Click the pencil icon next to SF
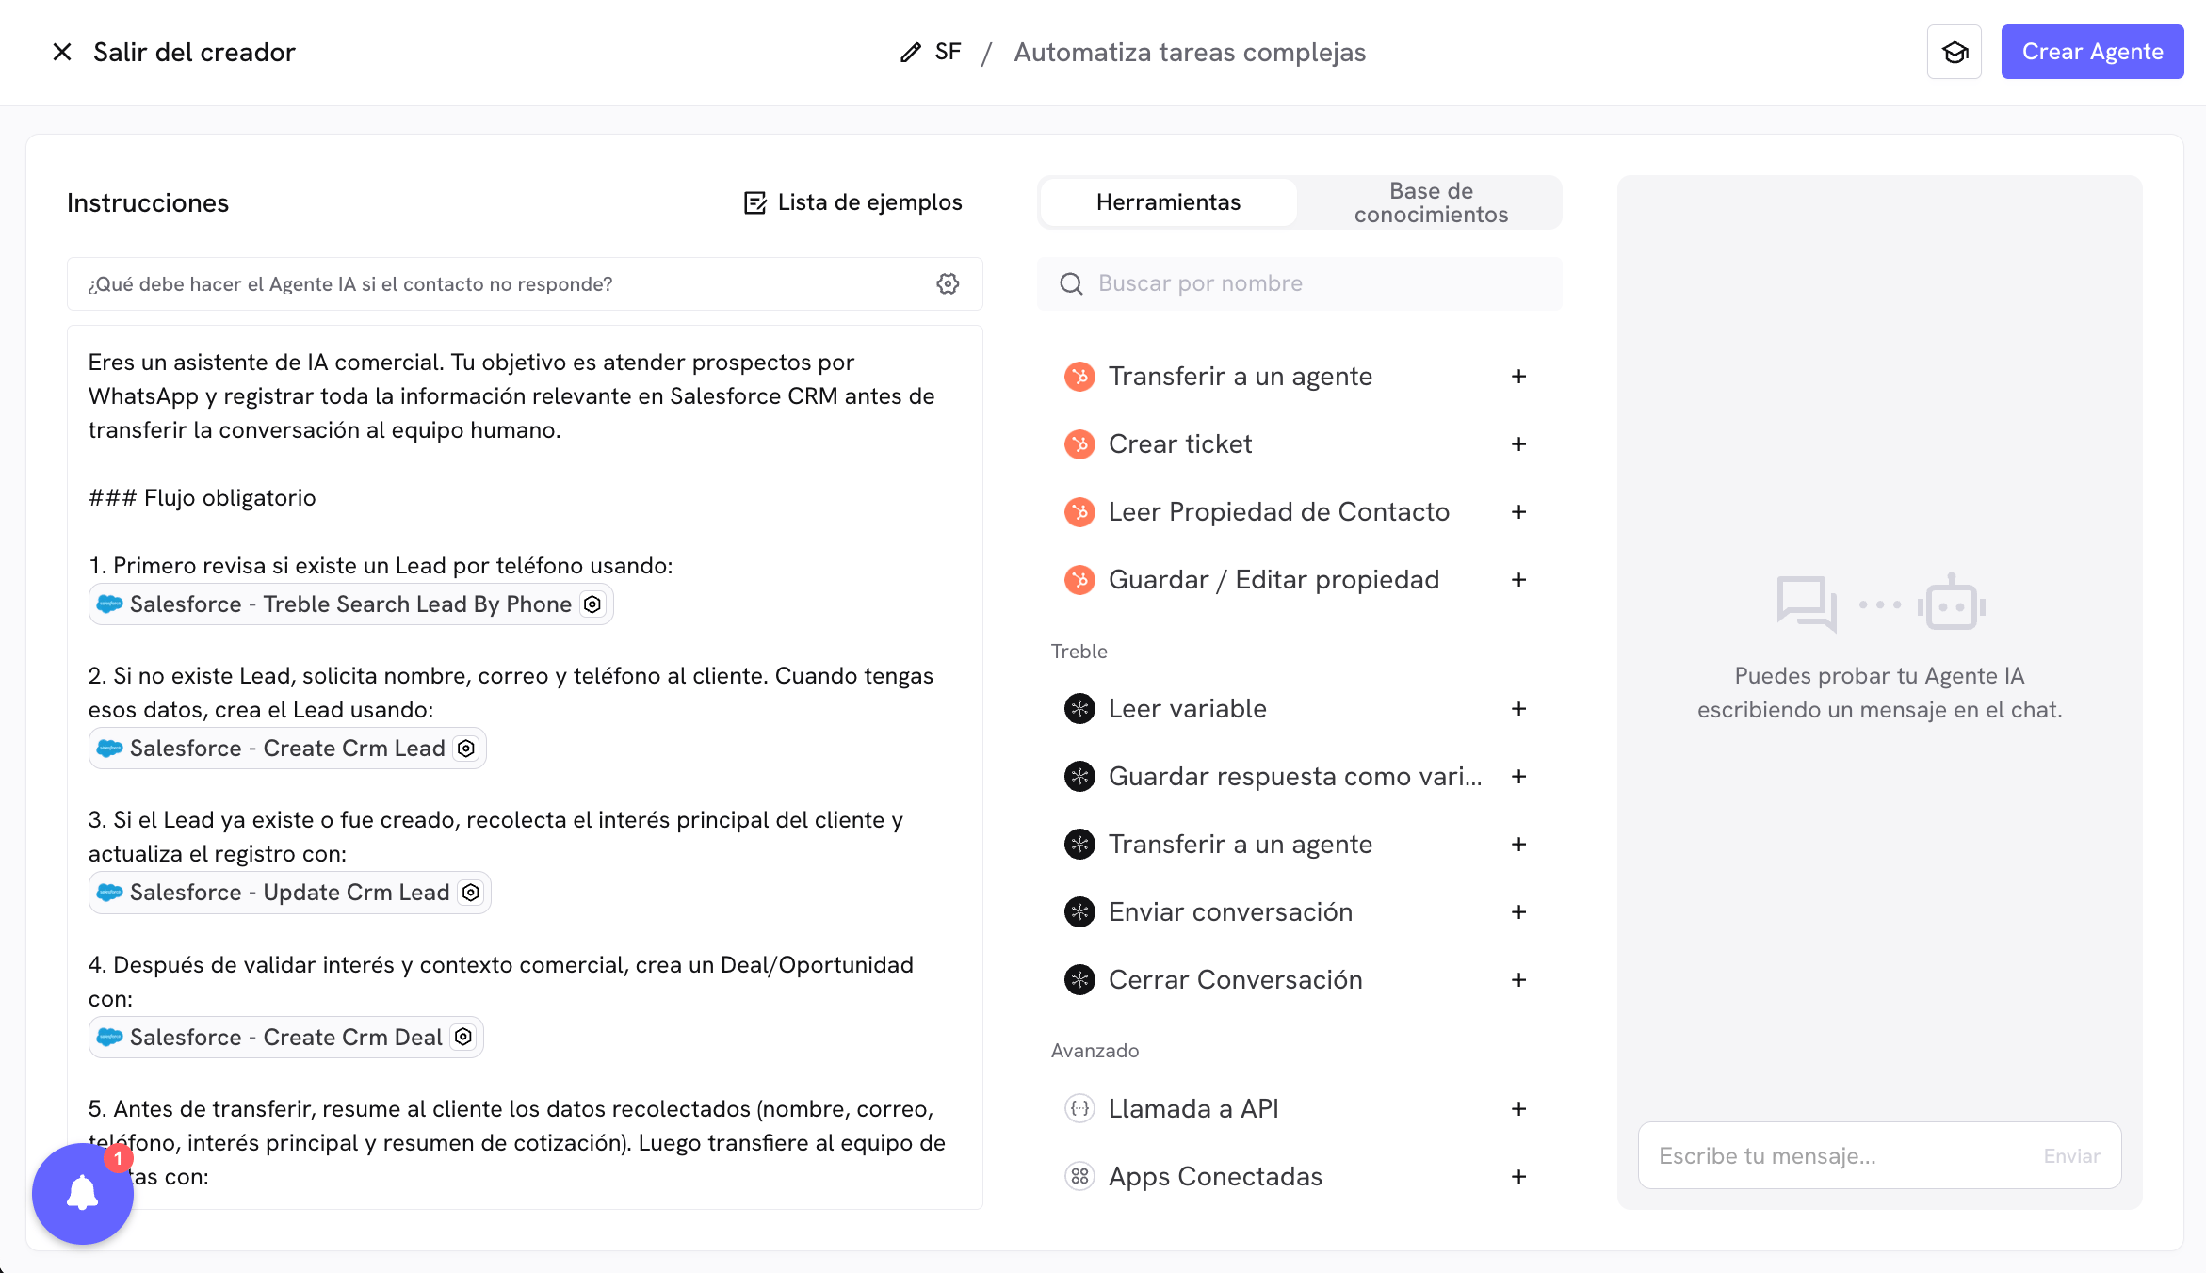Image resolution: width=2206 pixels, height=1273 pixels. coord(910,52)
